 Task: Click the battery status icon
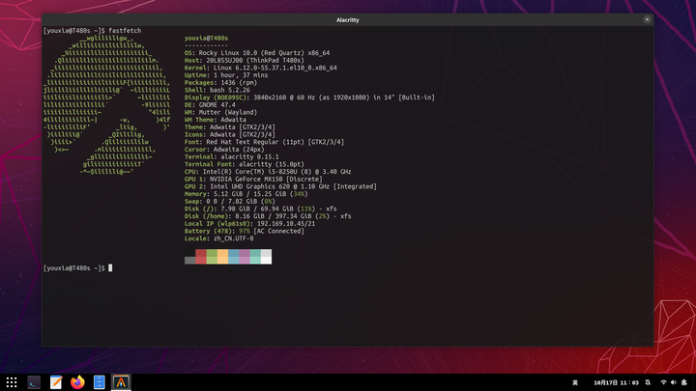684,382
